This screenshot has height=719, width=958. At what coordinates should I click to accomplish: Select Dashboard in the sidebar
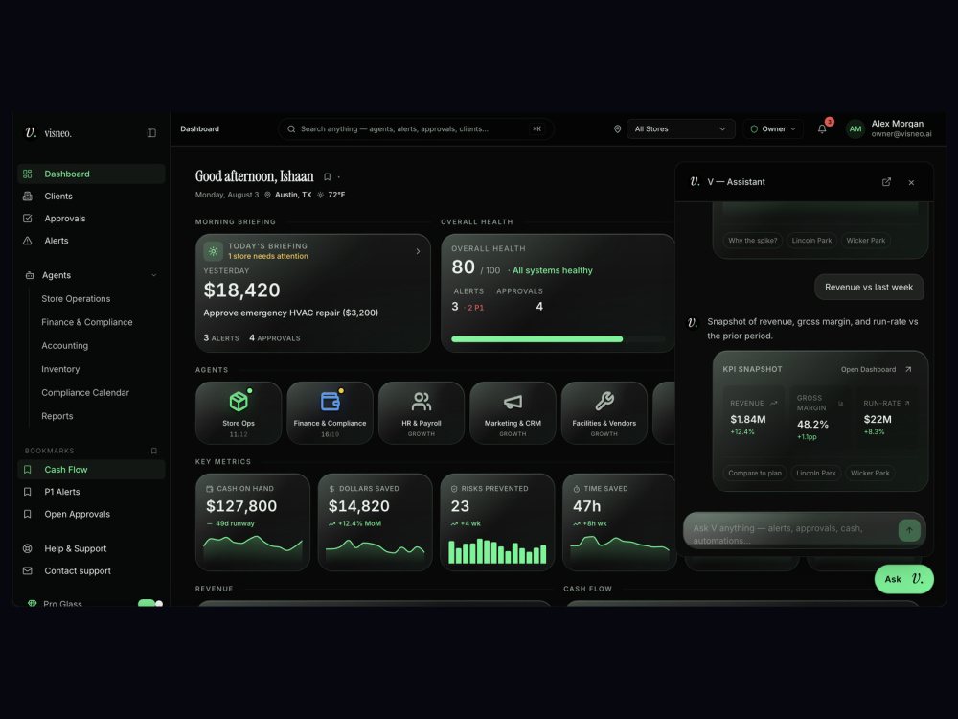(92, 174)
